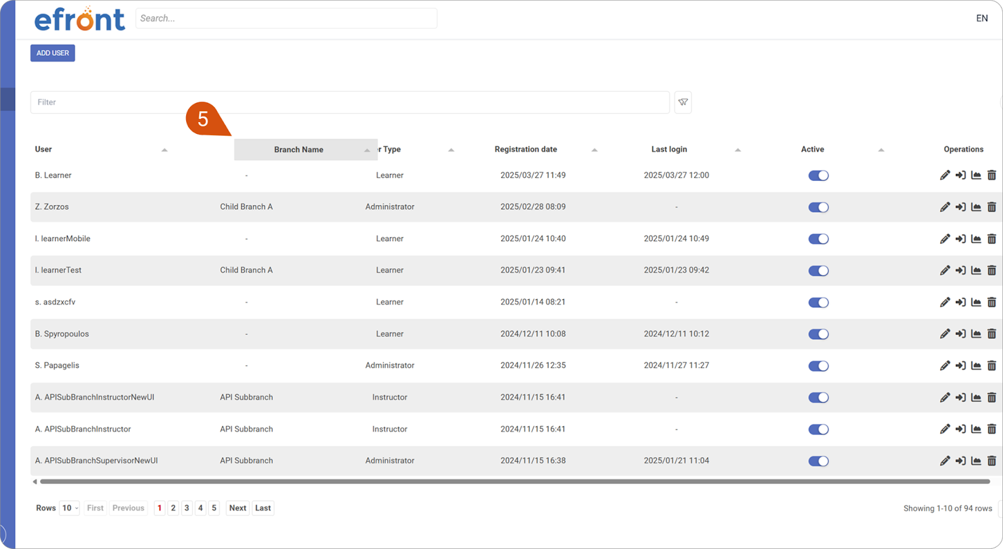Click the Next pagination button
This screenshot has height=549, width=1003.
(238, 508)
